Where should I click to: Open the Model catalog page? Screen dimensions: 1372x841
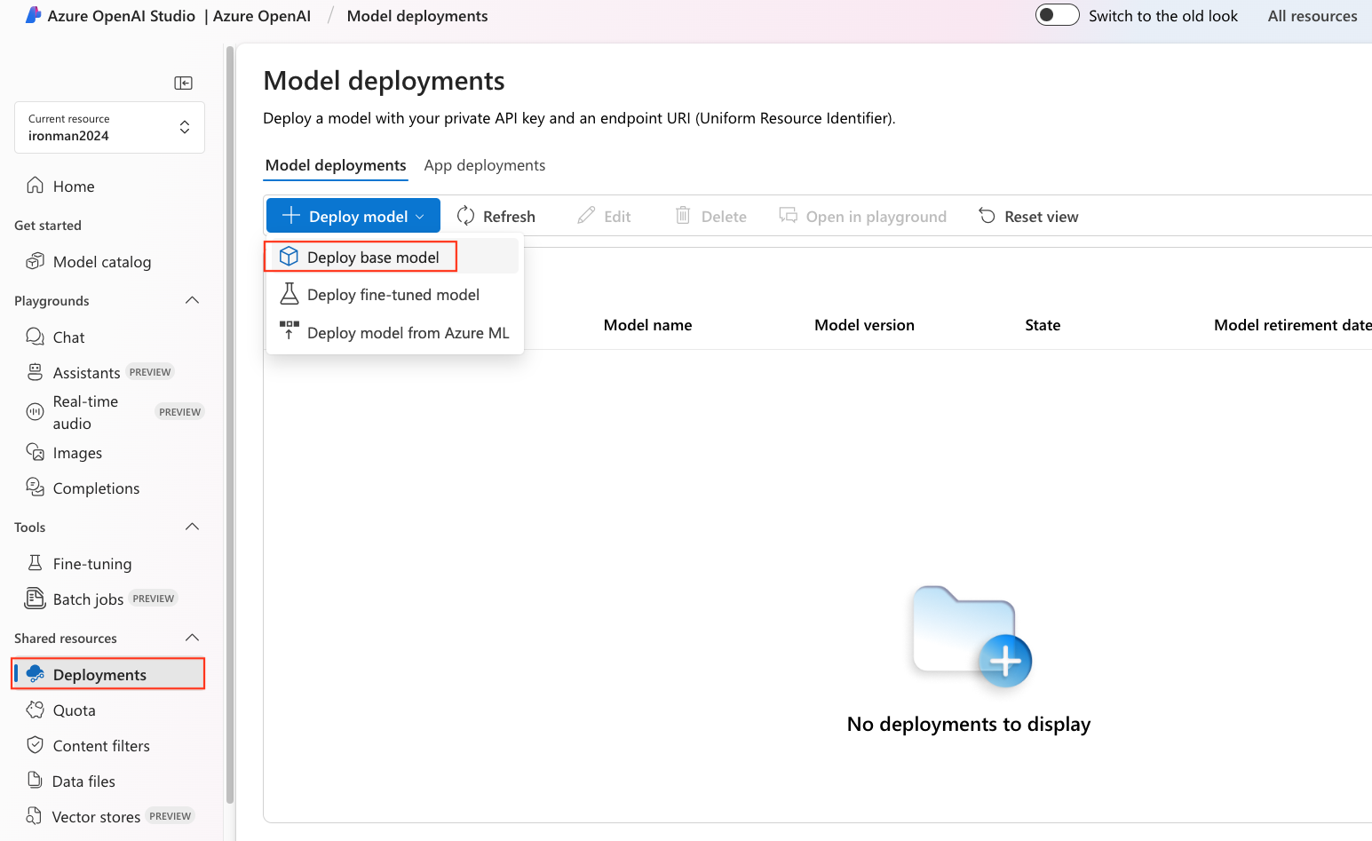coord(102,262)
